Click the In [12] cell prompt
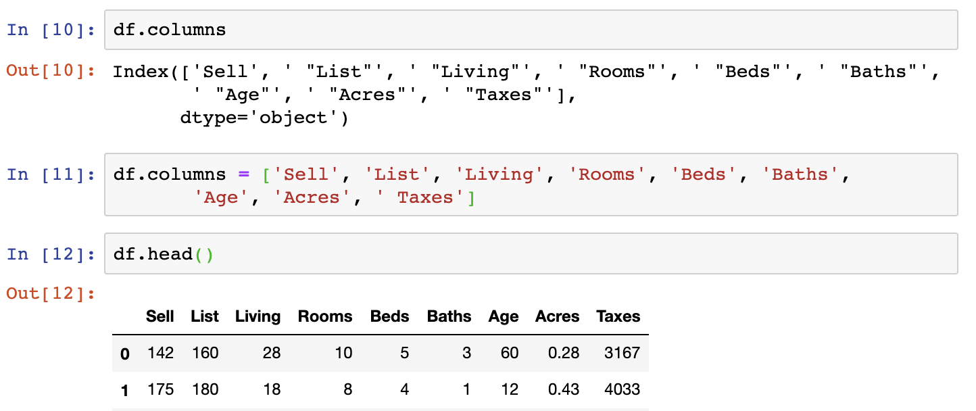This screenshot has height=411, width=976. [51, 254]
